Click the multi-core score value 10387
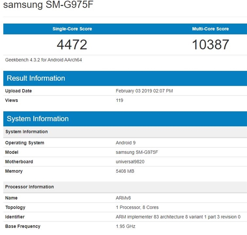Viewport: 247px width, 235px height. [210, 44]
